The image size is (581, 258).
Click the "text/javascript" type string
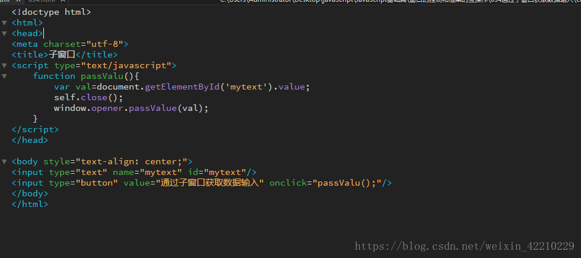tap(126, 65)
